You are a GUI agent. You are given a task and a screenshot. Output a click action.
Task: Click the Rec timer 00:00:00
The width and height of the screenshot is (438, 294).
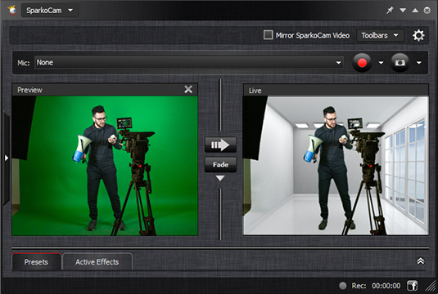[386, 286]
